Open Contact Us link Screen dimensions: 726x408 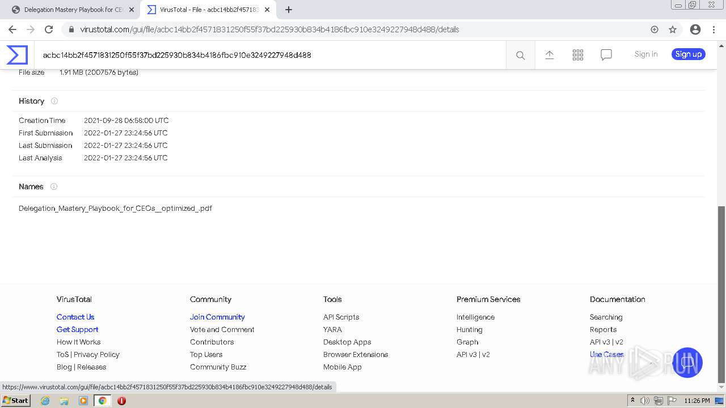(75, 317)
